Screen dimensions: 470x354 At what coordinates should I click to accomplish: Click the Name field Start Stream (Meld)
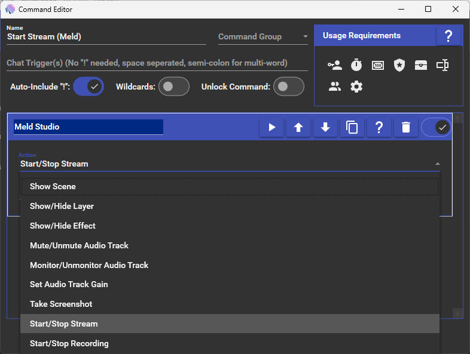click(x=106, y=37)
